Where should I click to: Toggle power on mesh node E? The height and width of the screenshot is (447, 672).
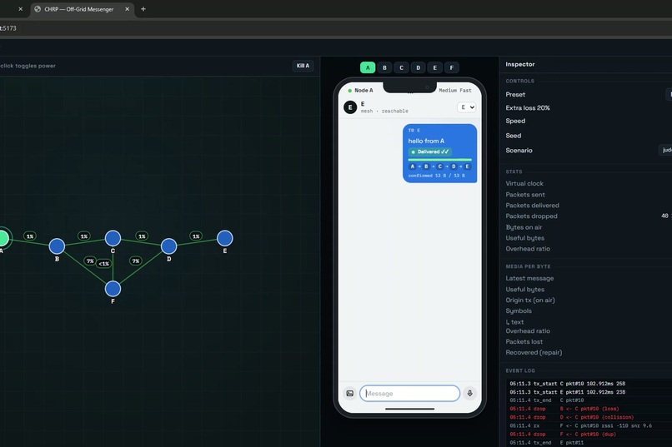click(224, 238)
